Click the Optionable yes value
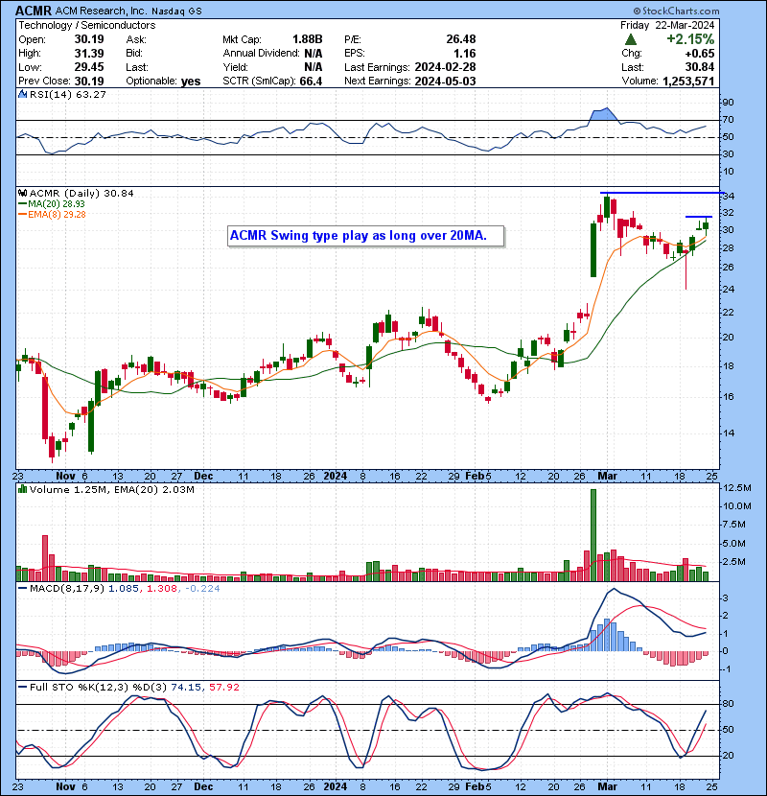Screen dimensions: 767x796 (191, 81)
